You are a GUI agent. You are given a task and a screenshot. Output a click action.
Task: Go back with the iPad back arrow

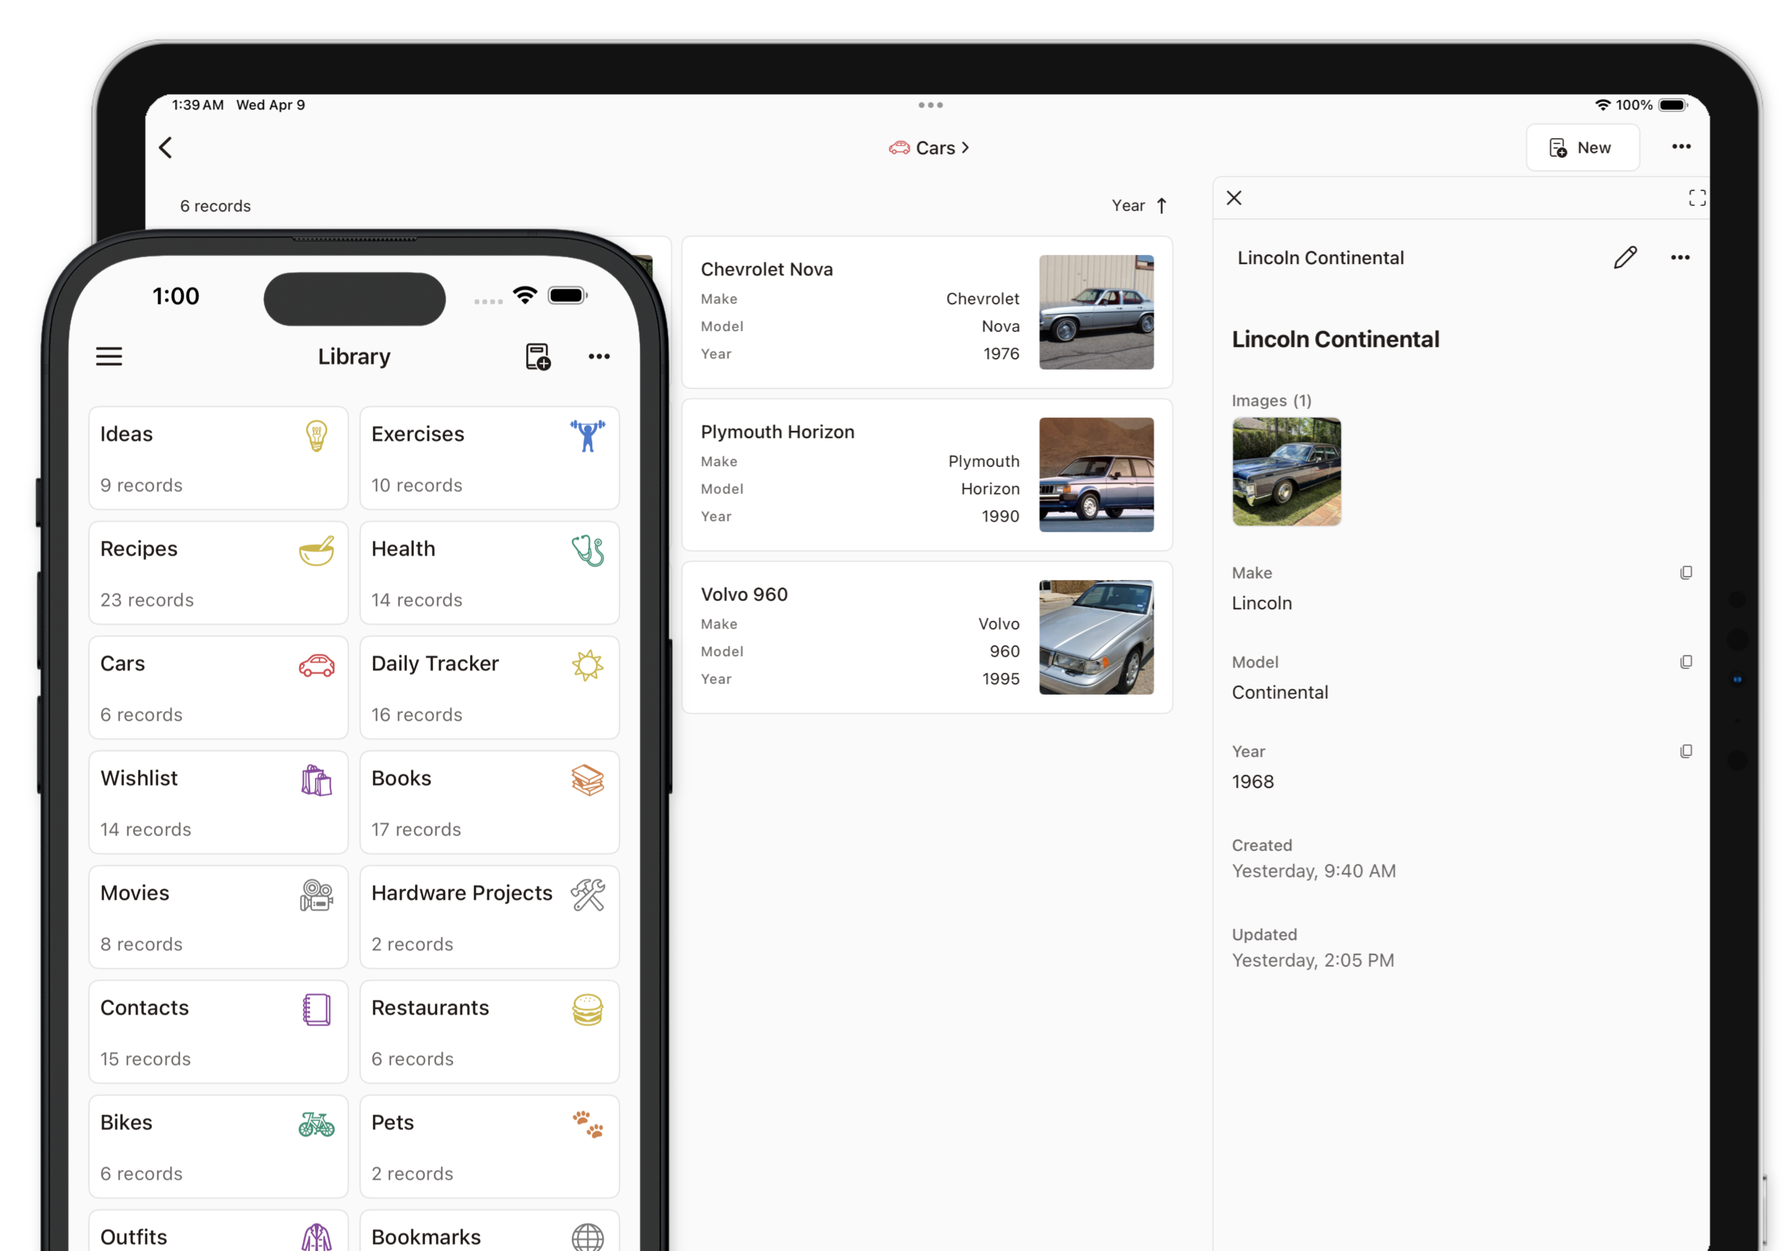click(165, 147)
